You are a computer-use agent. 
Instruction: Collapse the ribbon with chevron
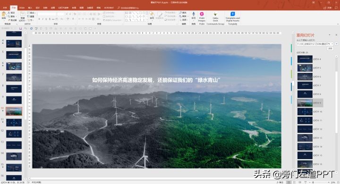click(x=338, y=24)
